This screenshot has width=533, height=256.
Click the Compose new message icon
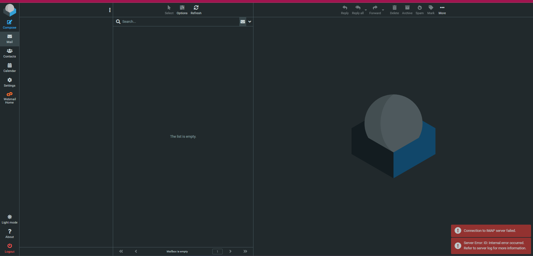point(9,24)
